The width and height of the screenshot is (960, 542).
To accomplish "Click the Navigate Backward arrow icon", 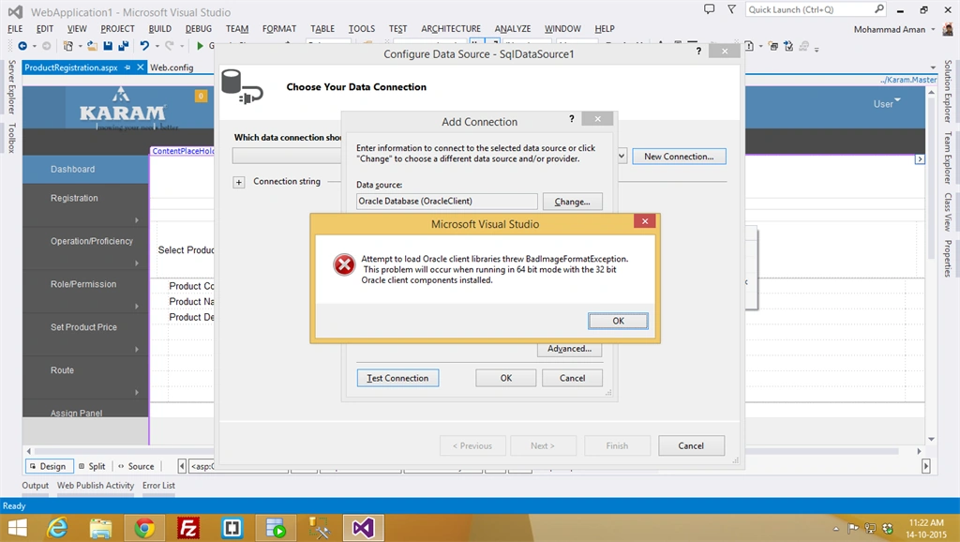I will coord(22,46).
